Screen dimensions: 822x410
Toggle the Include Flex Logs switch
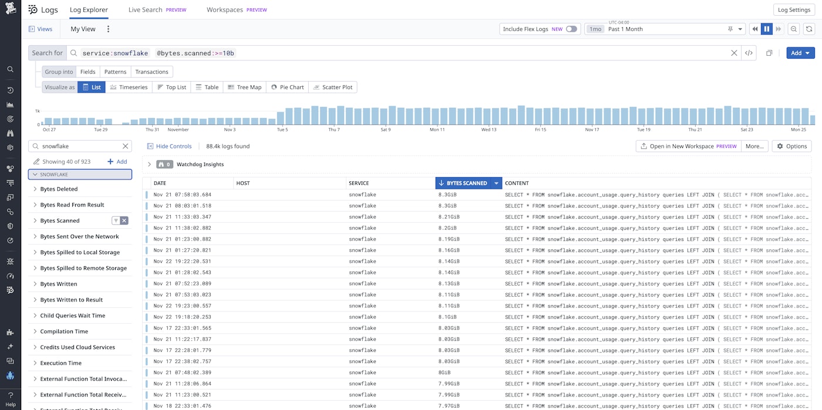point(571,29)
